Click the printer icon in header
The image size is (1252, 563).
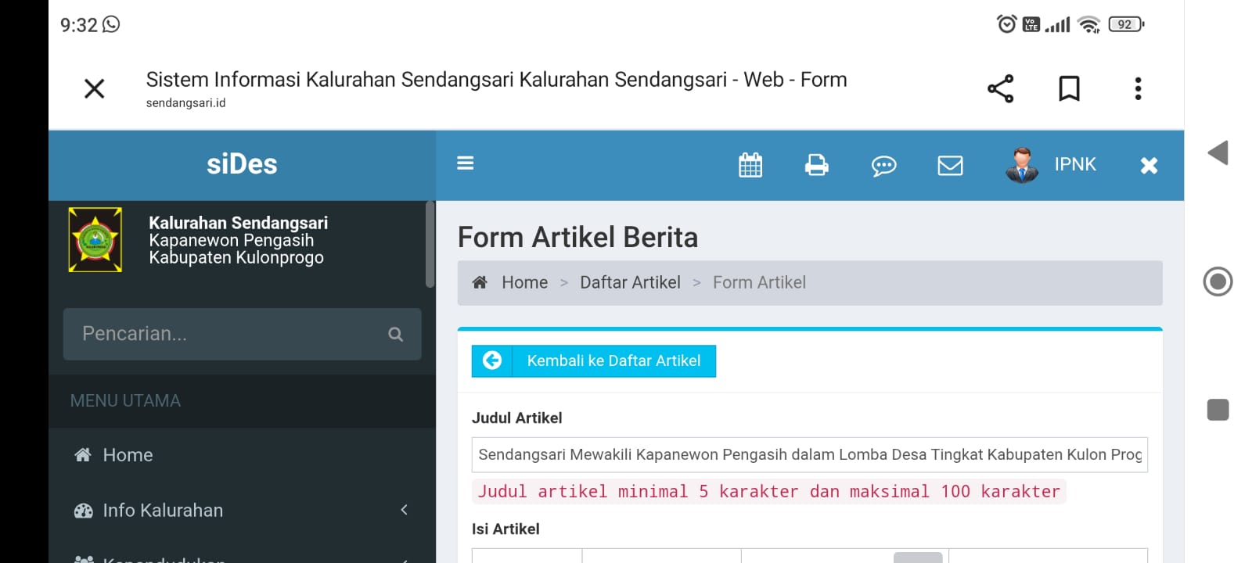click(816, 165)
